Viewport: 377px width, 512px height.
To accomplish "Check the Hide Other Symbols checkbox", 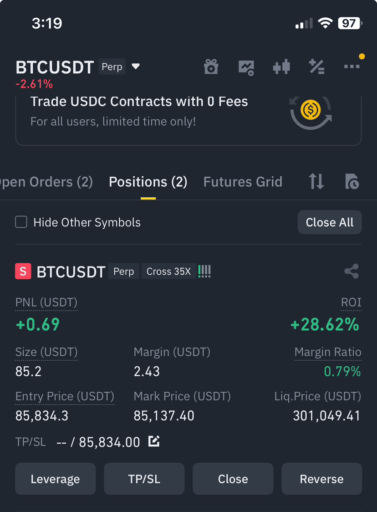I will (x=21, y=222).
